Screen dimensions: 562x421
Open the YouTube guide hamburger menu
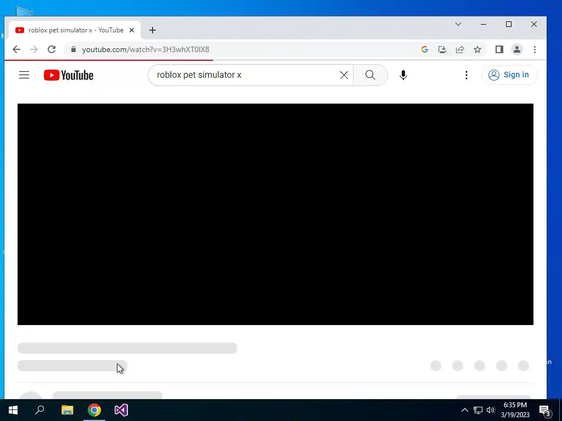coord(24,75)
